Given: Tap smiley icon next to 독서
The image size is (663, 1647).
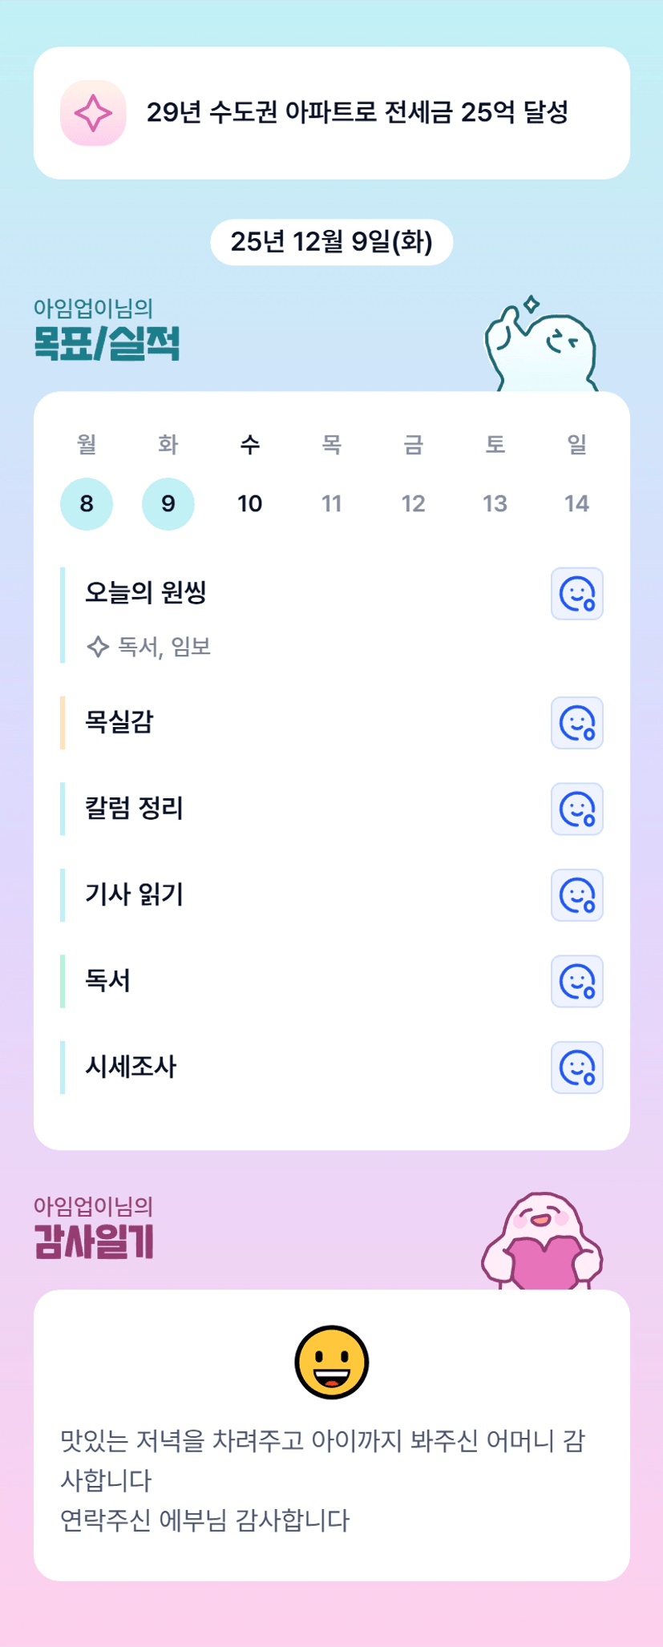Looking at the screenshot, I should 576,981.
